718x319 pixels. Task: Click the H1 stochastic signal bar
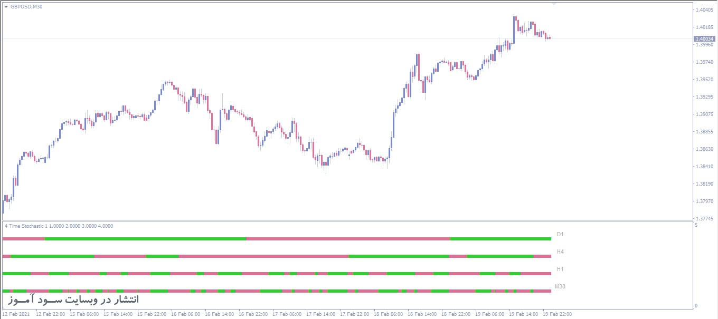coord(277,274)
